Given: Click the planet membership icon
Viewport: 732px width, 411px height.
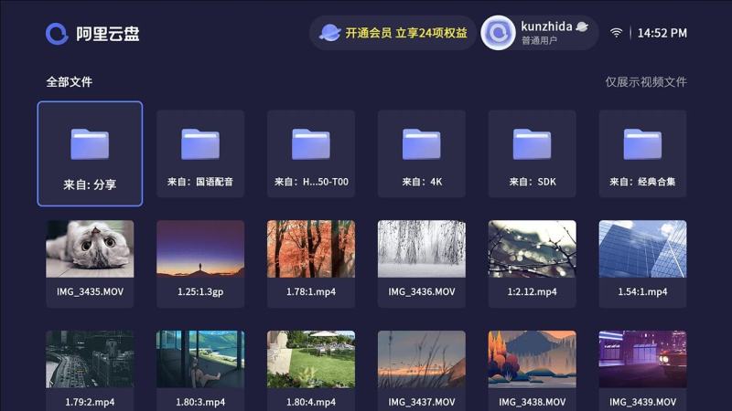Looking at the screenshot, I should tap(329, 33).
